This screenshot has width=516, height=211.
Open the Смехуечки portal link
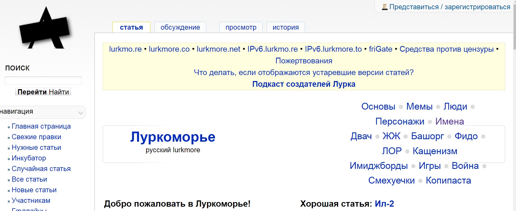pyautogui.click(x=392, y=180)
